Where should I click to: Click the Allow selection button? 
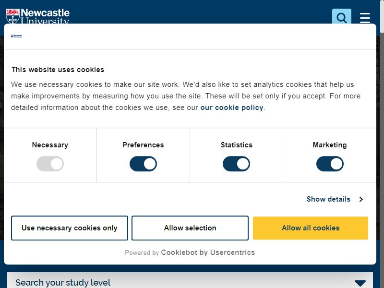coord(190,228)
